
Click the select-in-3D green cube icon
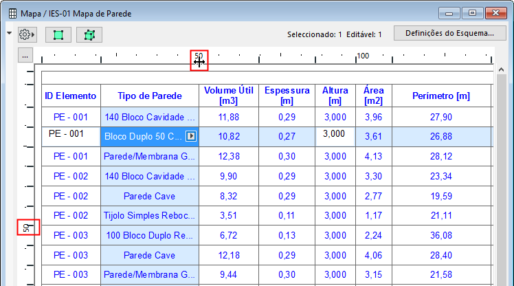(89, 35)
